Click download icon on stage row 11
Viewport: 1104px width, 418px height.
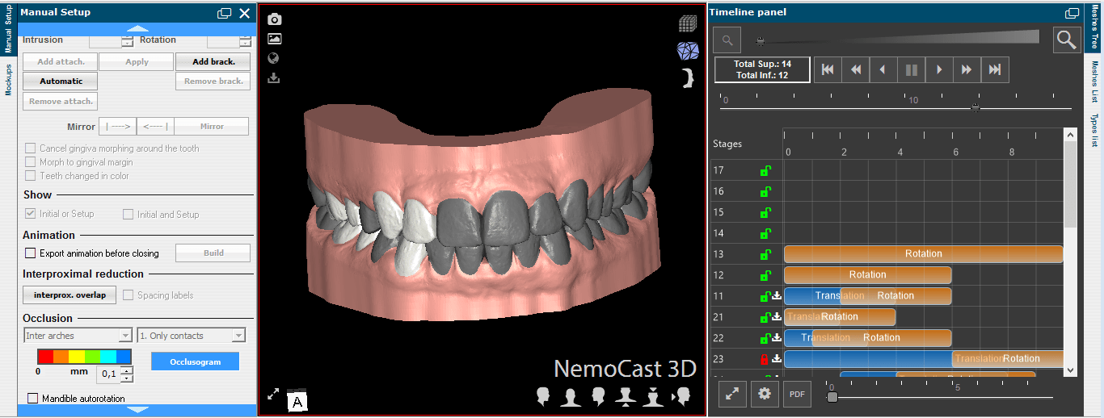coord(777,296)
